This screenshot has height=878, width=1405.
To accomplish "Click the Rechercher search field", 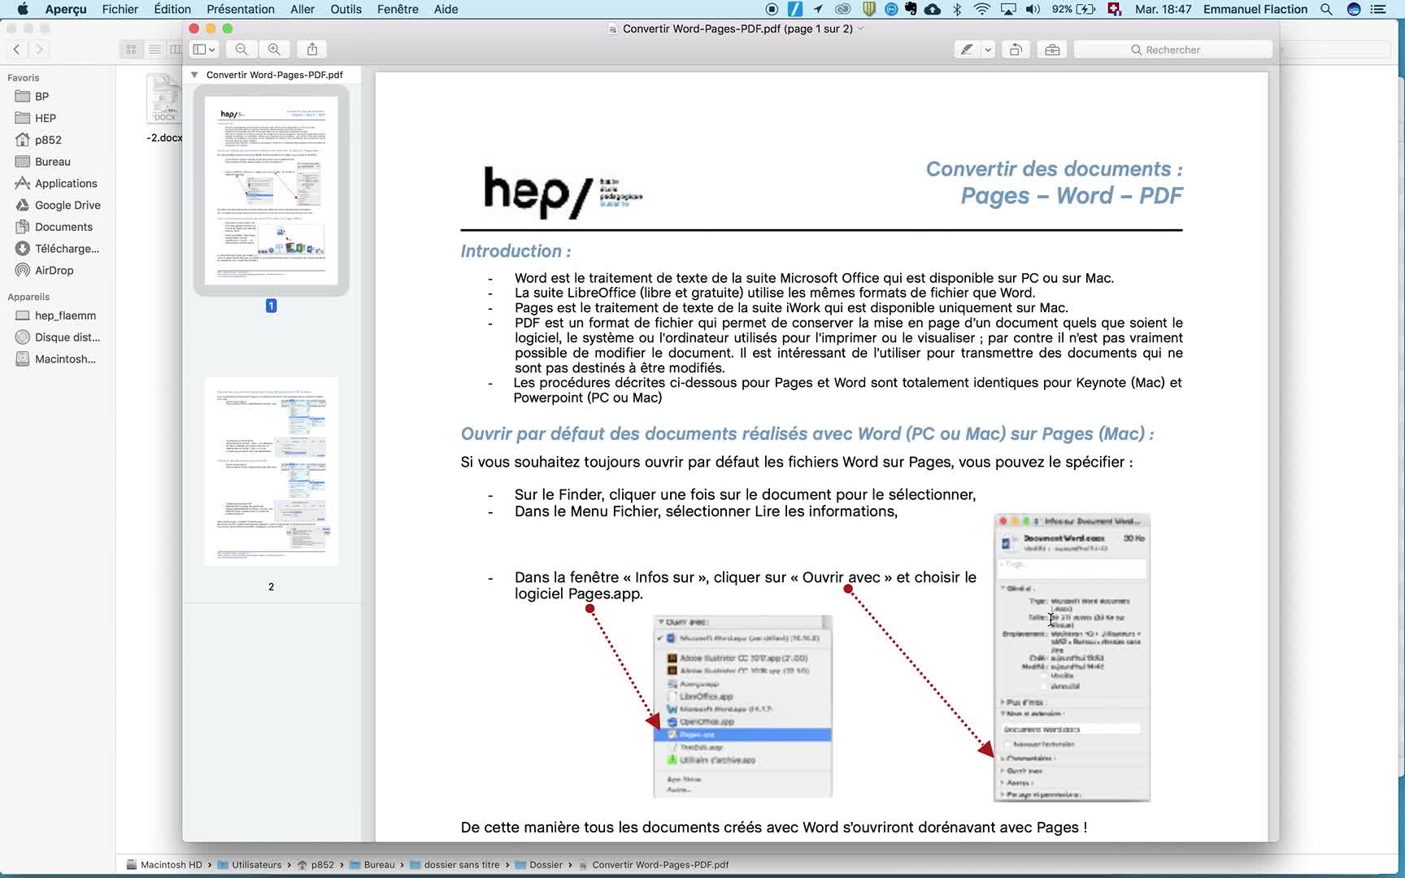I will click(x=1172, y=50).
